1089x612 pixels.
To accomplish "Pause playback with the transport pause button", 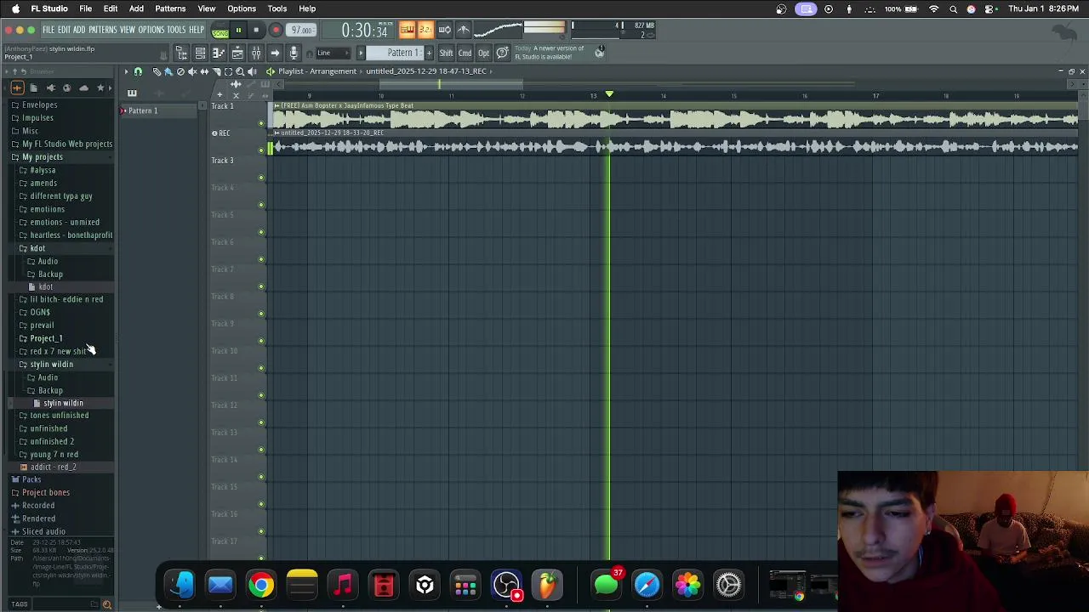I will pyautogui.click(x=238, y=30).
